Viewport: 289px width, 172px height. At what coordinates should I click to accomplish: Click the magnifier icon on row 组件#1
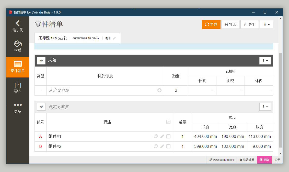156,136
